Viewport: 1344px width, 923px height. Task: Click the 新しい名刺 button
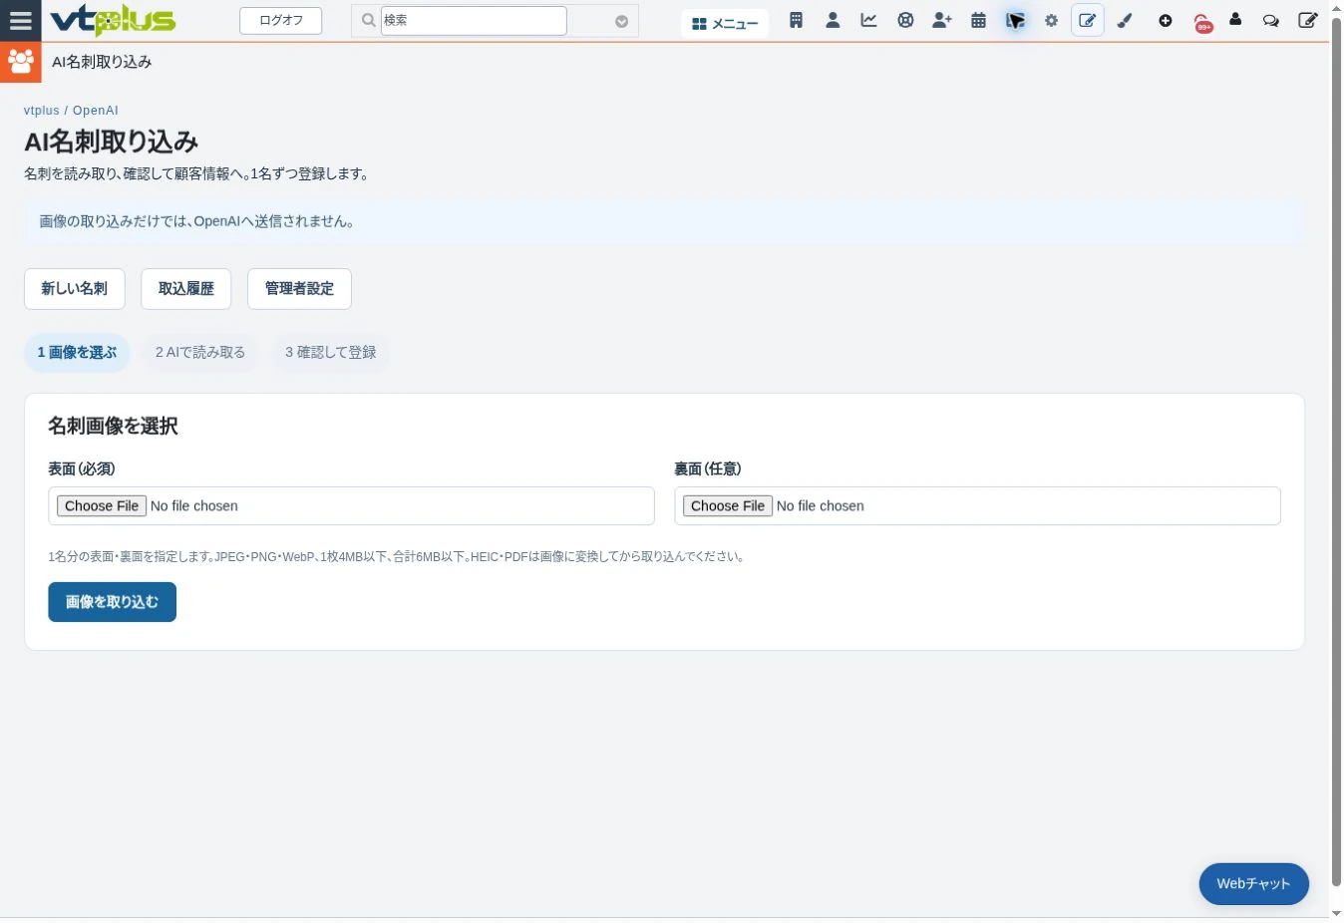(x=75, y=288)
